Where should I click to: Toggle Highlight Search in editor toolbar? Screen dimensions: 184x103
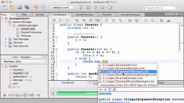point(98,20)
